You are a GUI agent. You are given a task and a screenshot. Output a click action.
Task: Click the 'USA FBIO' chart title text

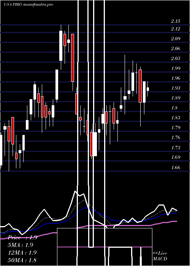pos(13,4)
